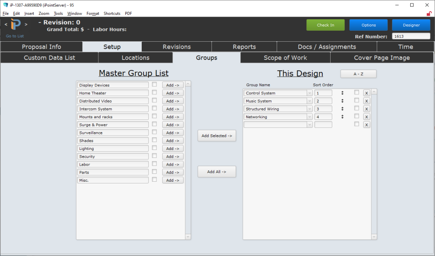Check the Lighting checkbox
The image size is (435, 256).
click(x=154, y=148)
